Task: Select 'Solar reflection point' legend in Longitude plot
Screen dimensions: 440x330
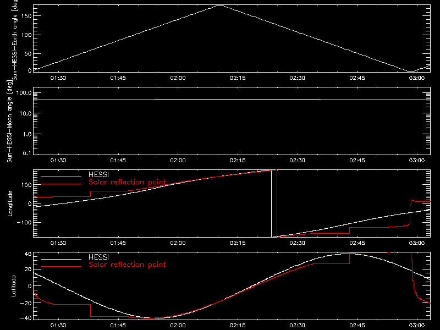Action: click(x=127, y=182)
